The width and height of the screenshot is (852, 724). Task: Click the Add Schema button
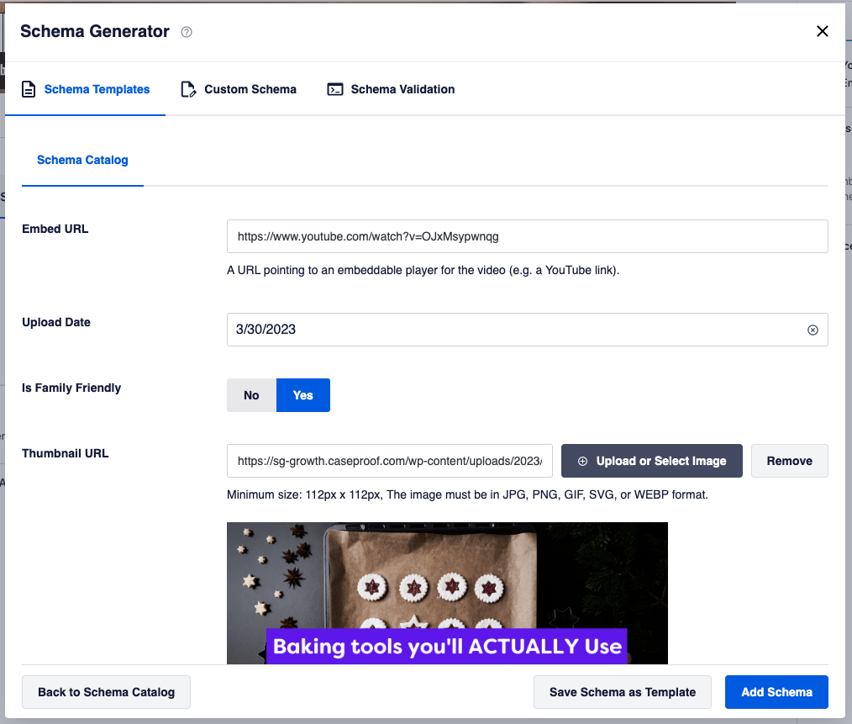coord(776,692)
